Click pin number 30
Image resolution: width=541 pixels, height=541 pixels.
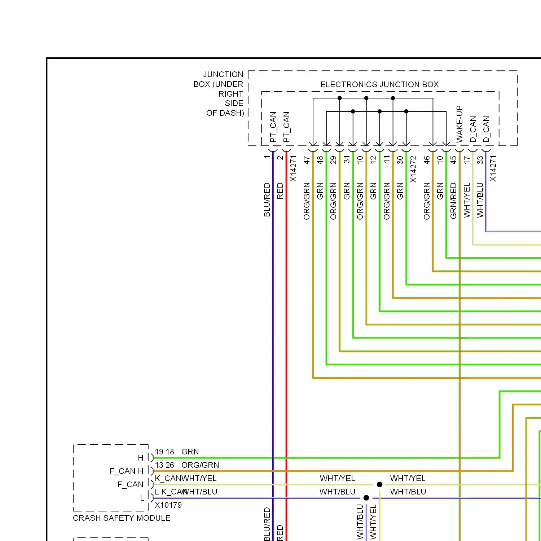[400, 160]
